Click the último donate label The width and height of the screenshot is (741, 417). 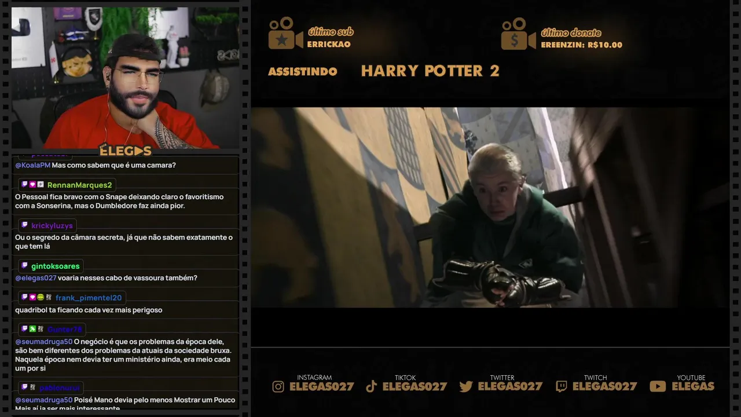coord(571,32)
